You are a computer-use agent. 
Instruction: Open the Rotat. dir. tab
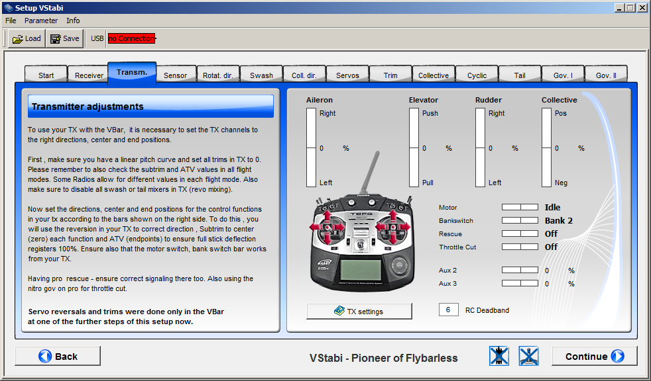tap(218, 75)
